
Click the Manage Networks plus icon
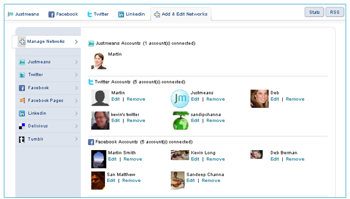coord(22,41)
